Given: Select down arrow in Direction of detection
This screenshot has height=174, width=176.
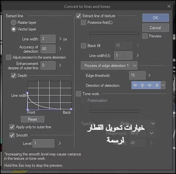Looking at the screenshot, I should coord(157,85).
